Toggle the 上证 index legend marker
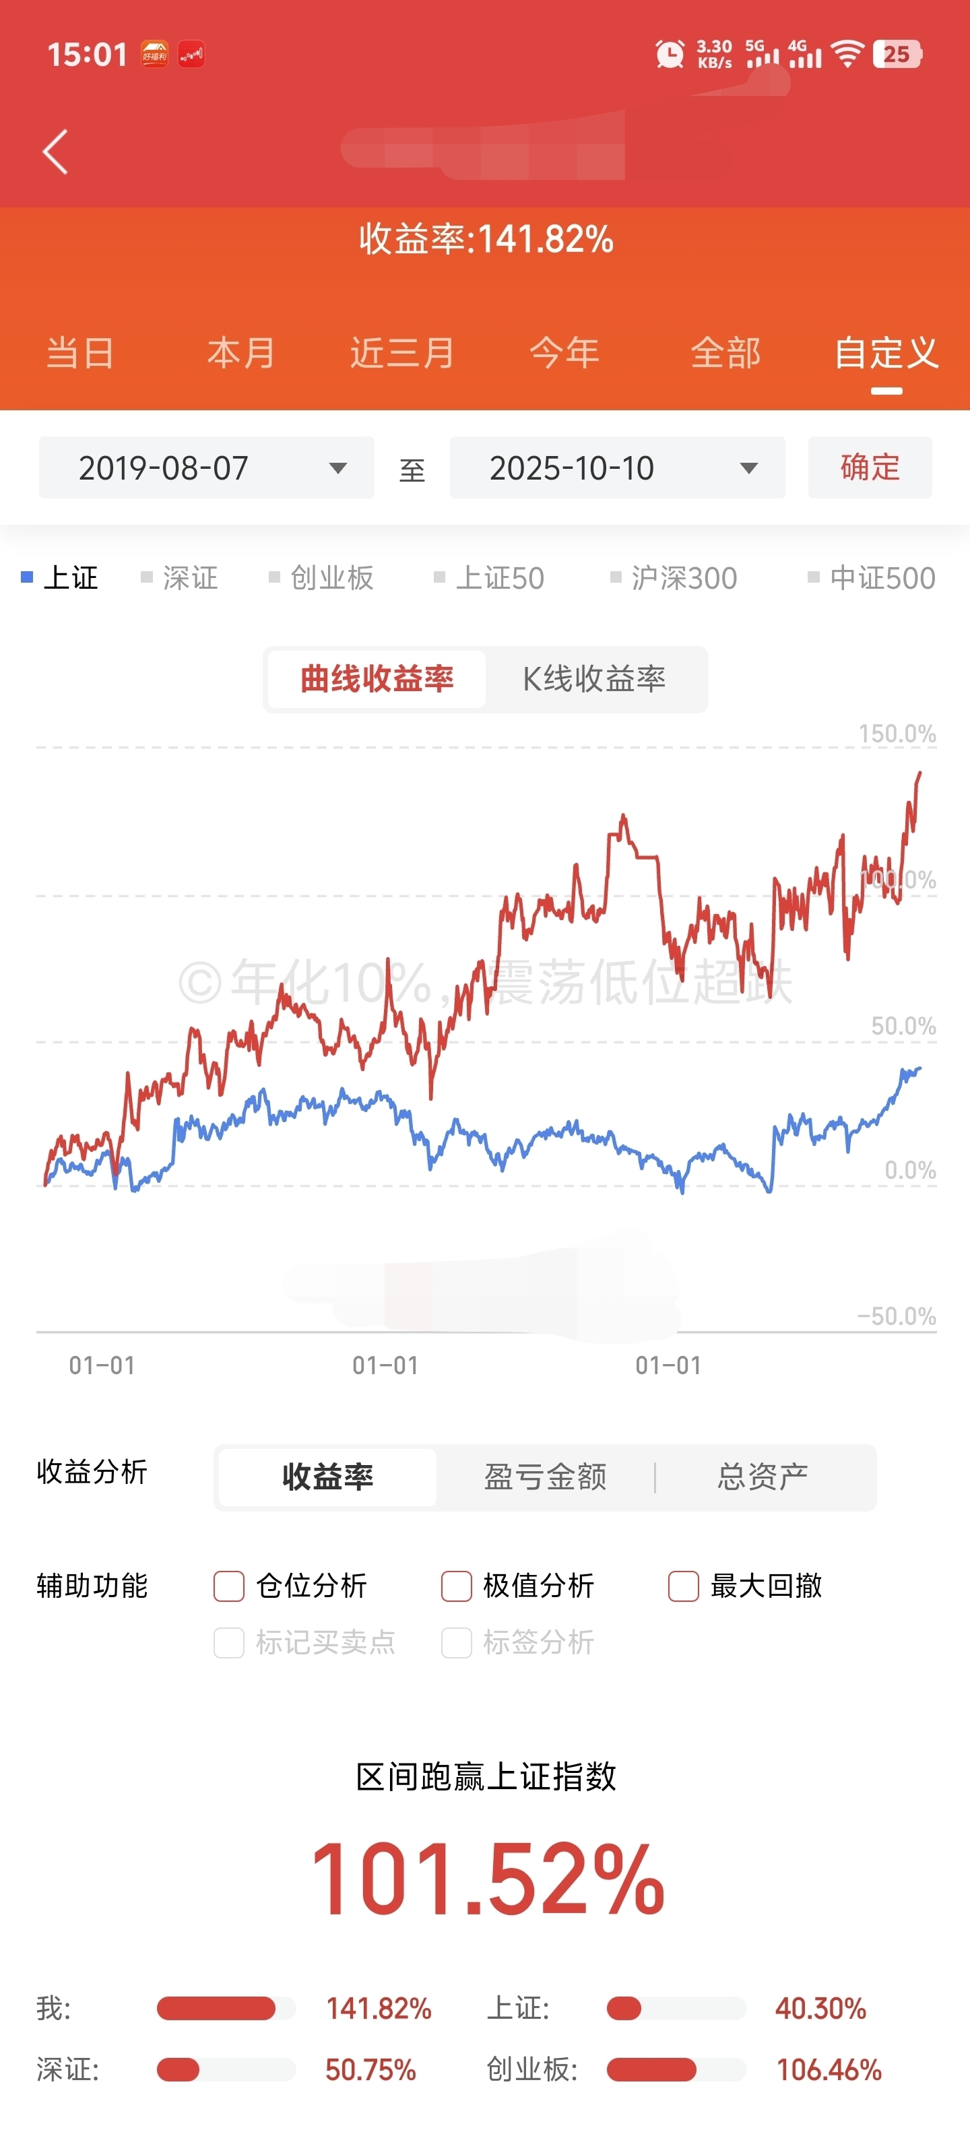The width and height of the screenshot is (970, 2134). [60, 577]
